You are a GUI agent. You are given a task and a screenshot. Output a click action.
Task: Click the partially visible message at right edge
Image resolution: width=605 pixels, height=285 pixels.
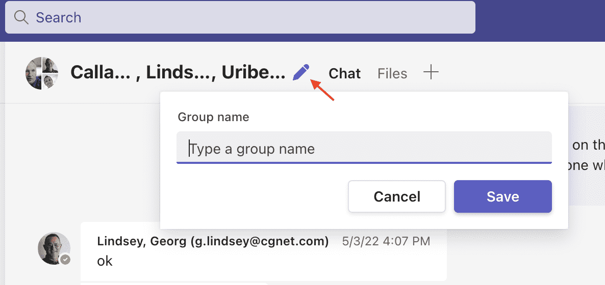[x=587, y=156]
